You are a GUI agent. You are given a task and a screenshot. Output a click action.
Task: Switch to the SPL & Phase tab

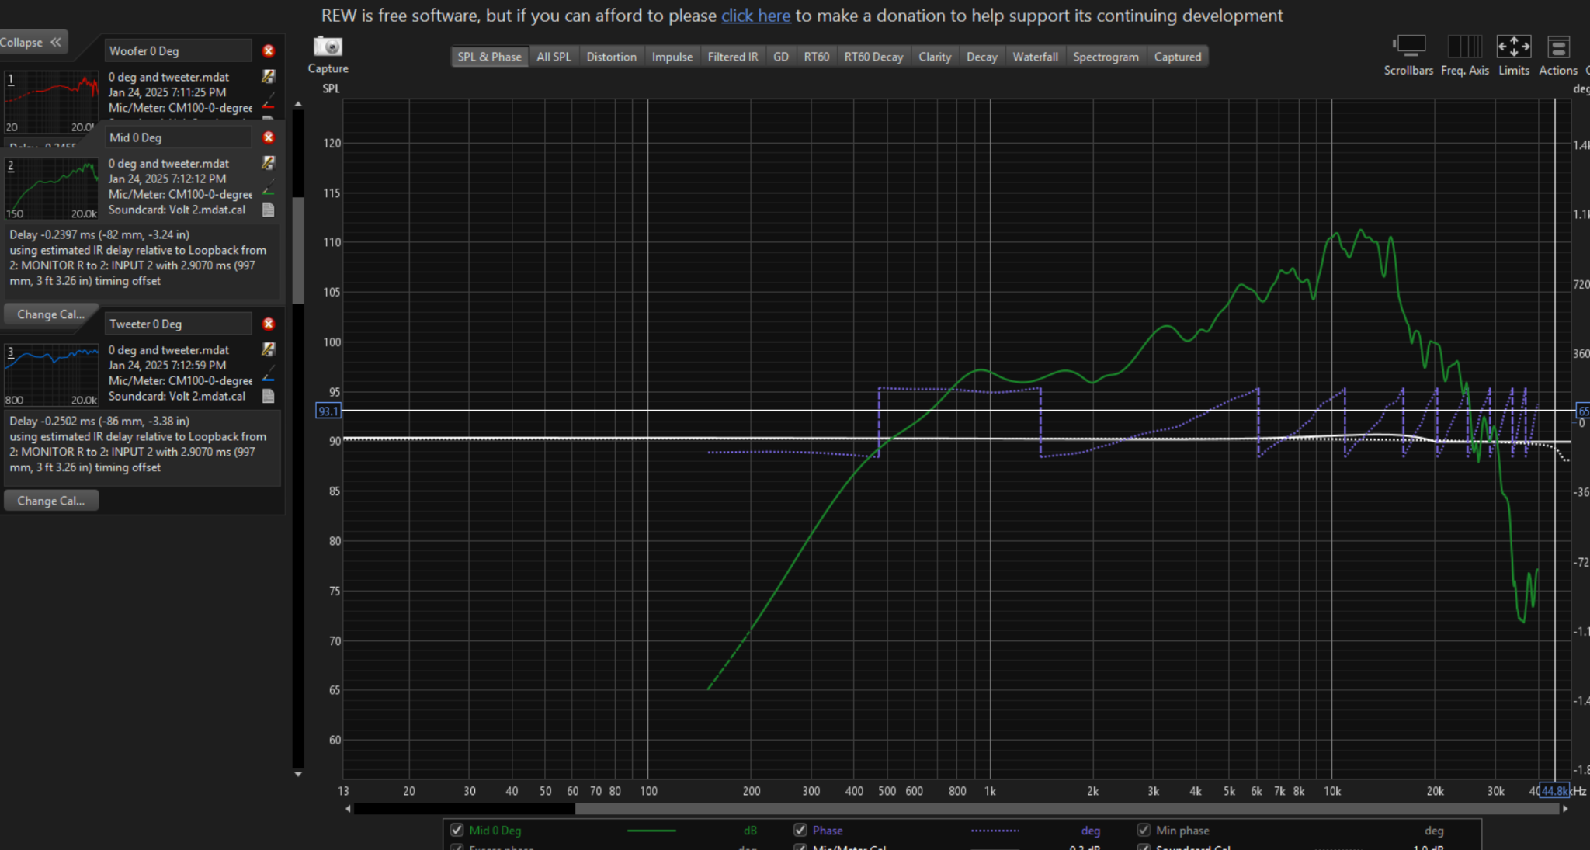point(489,57)
